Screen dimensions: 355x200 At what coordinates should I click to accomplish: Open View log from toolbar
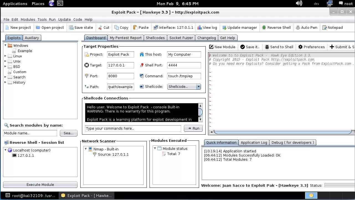[207, 27]
